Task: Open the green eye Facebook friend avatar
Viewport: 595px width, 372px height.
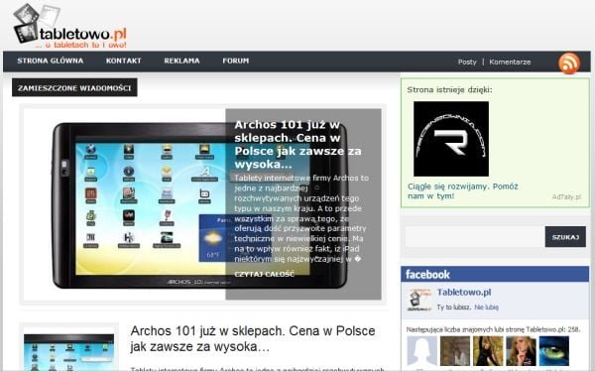Action: pos(554,351)
